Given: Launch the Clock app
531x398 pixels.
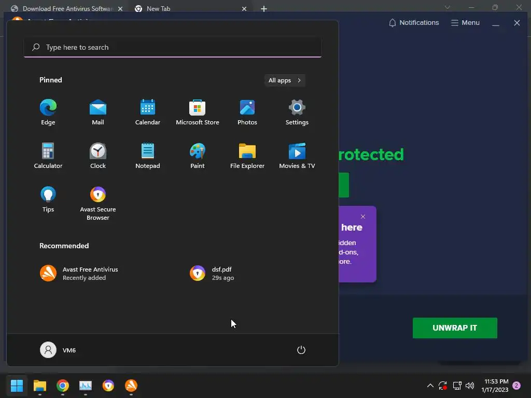Looking at the screenshot, I should click(x=98, y=155).
